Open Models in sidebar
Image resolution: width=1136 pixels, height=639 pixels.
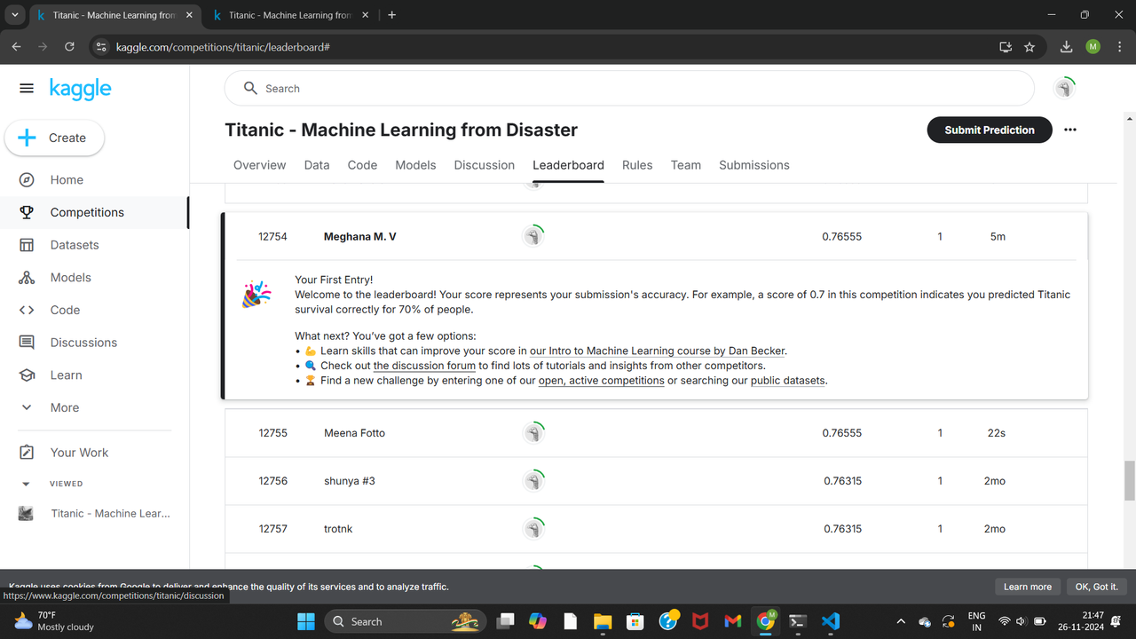point(71,278)
